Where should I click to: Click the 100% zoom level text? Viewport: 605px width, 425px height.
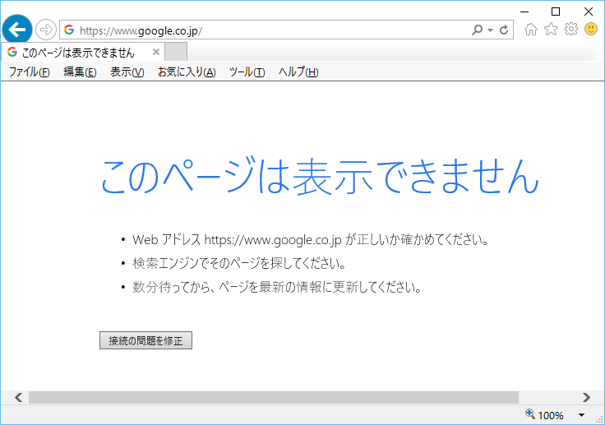pos(551,415)
